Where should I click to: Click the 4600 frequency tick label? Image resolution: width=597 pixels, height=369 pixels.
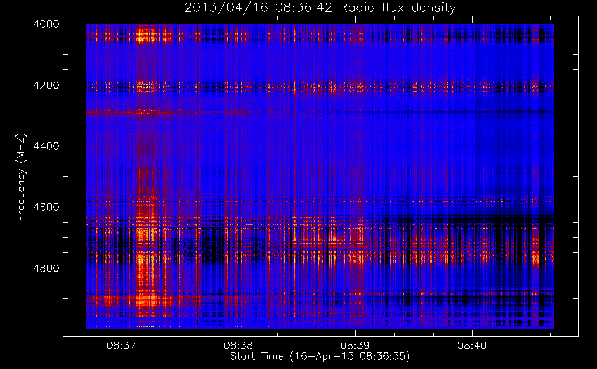point(46,207)
